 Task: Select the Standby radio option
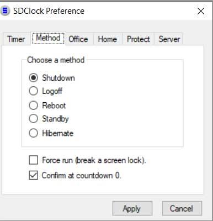(33, 119)
